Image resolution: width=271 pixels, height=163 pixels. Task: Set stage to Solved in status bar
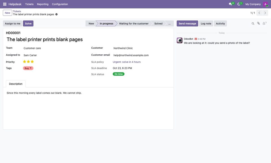[x=158, y=23]
